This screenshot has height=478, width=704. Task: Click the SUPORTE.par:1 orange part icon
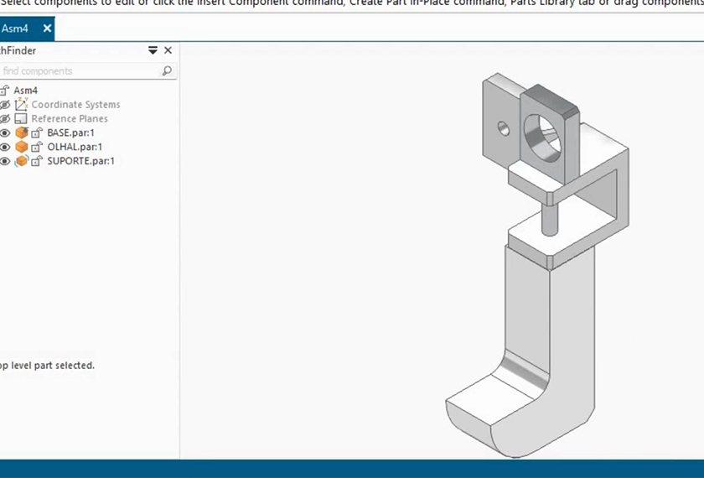pos(22,161)
